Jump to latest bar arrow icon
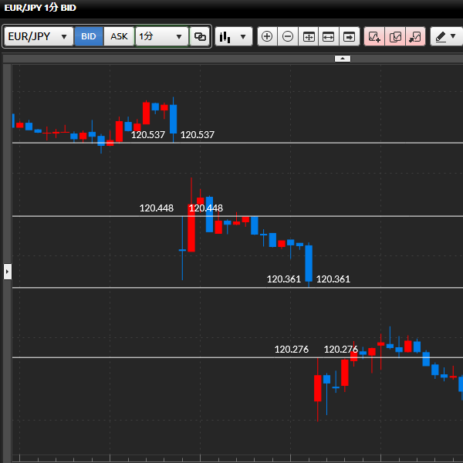 tap(350, 36)
